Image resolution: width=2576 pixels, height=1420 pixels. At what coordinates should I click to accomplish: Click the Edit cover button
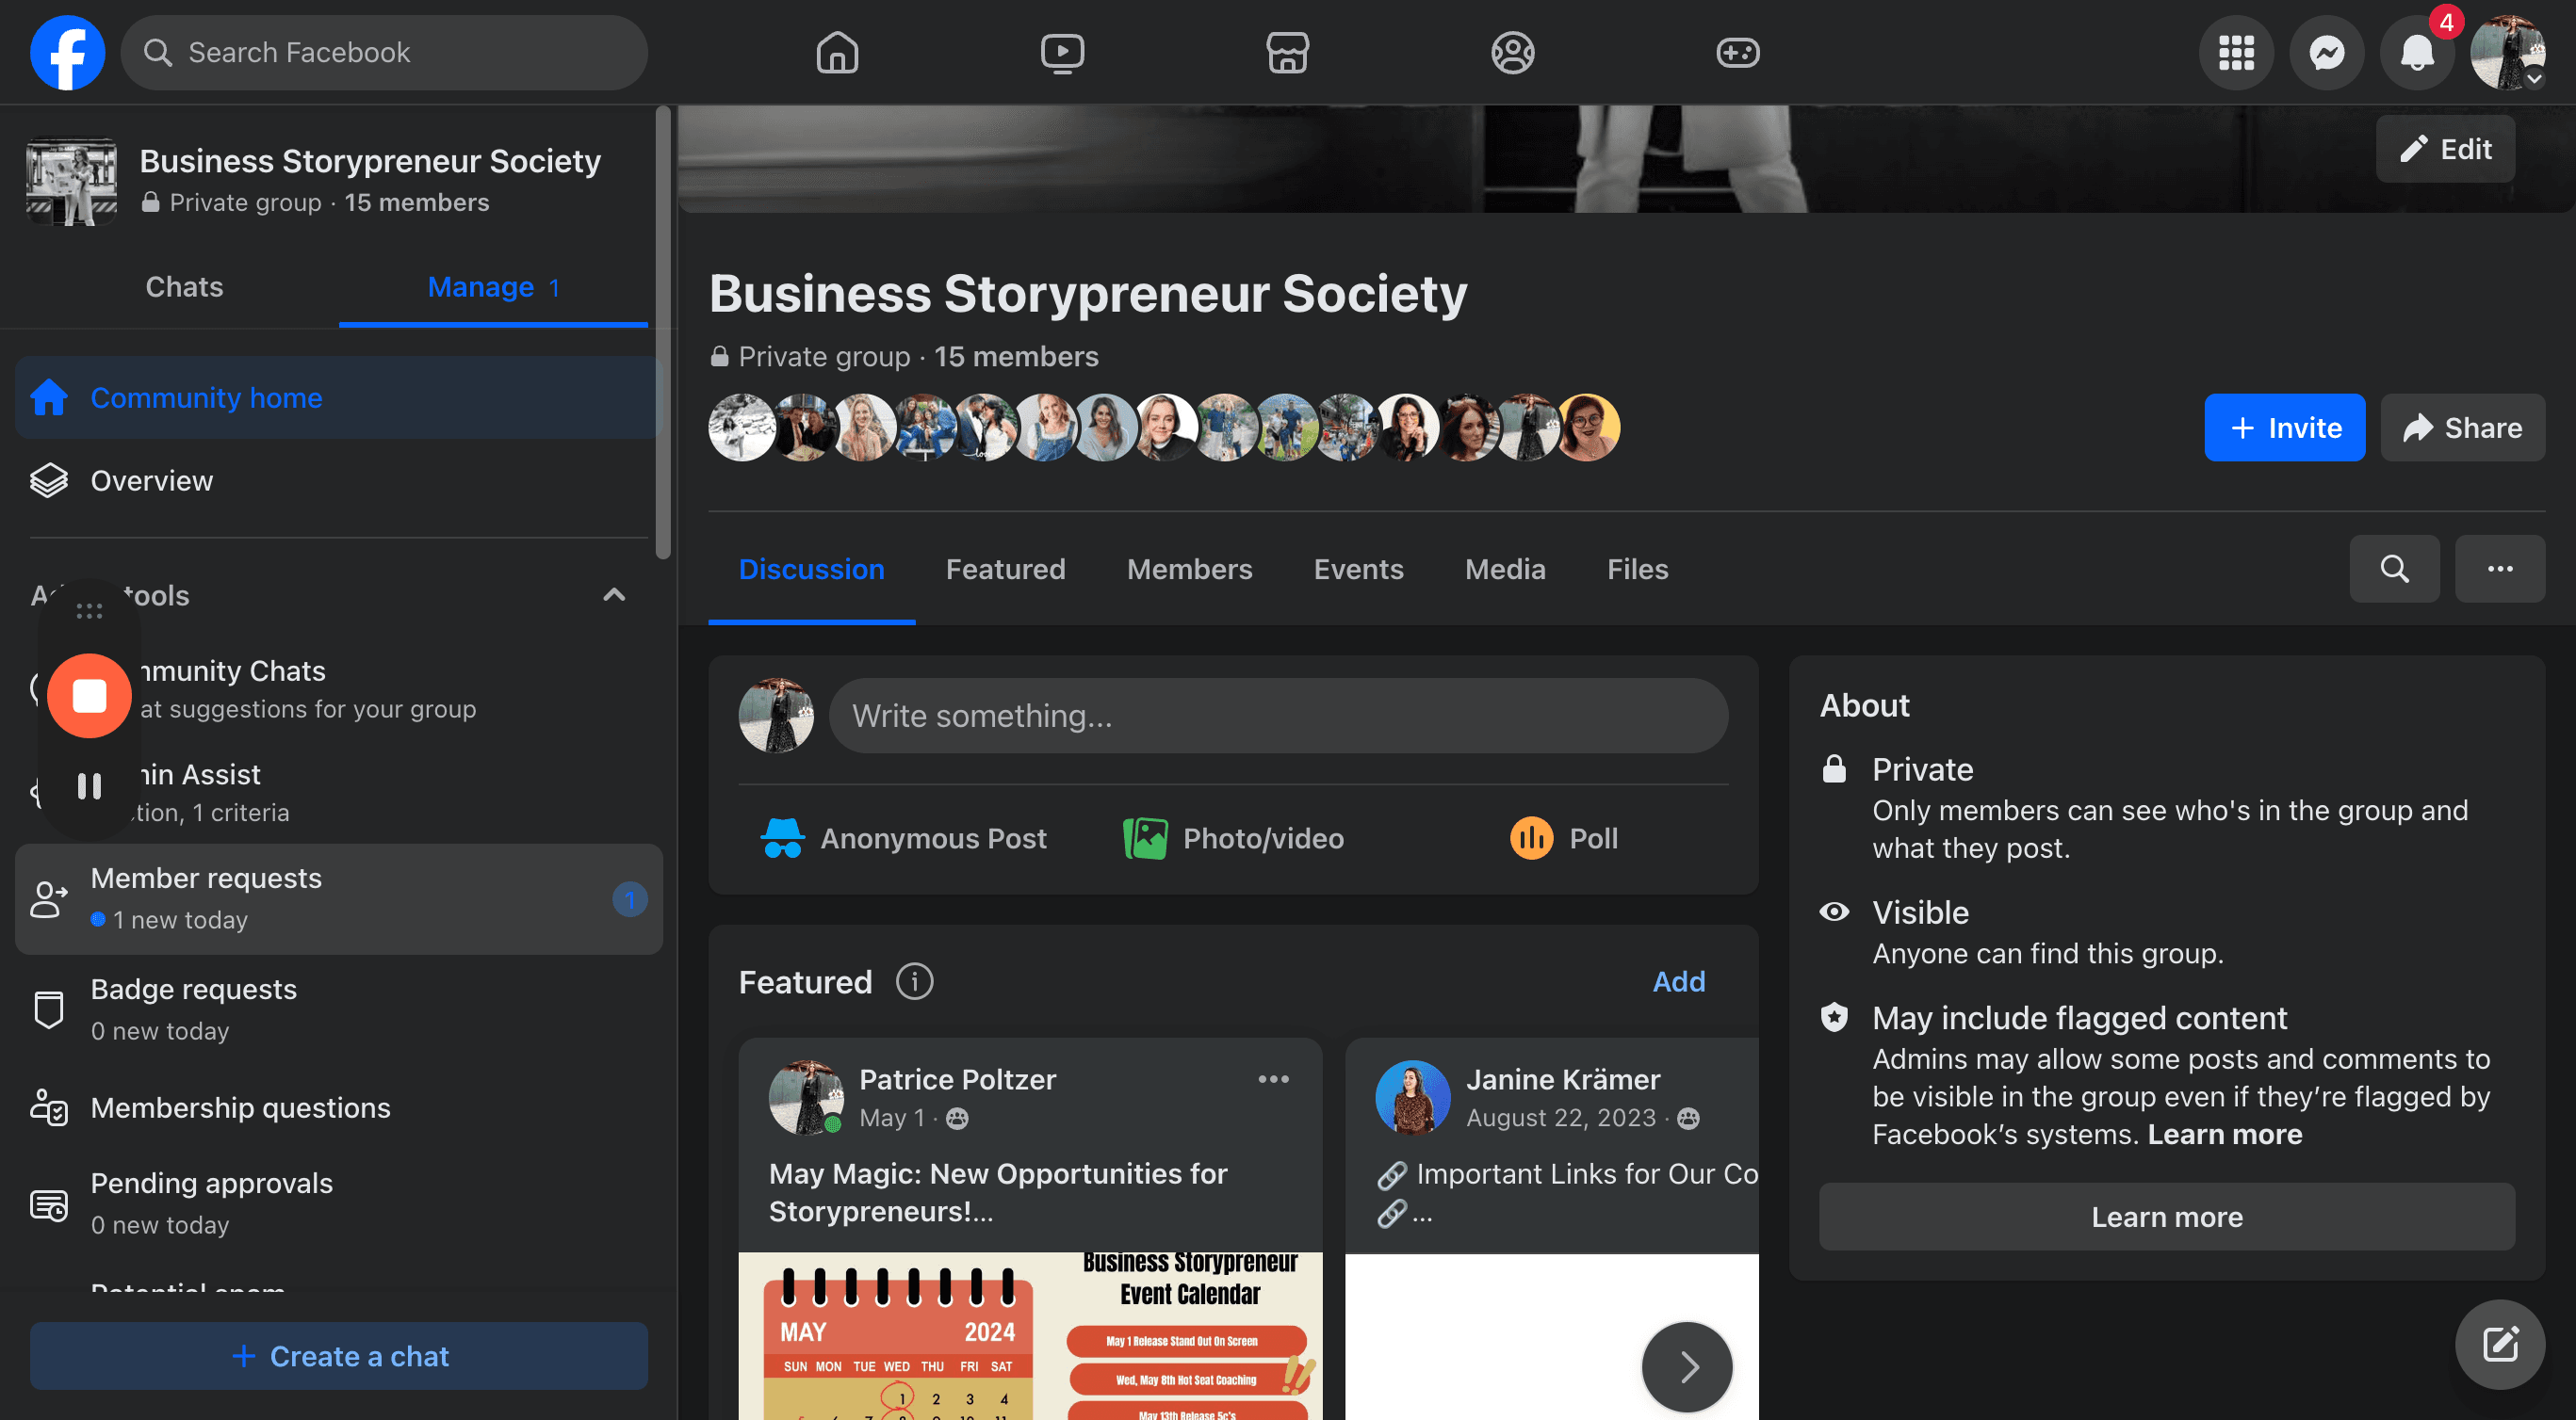click(x=2445, y=149)
